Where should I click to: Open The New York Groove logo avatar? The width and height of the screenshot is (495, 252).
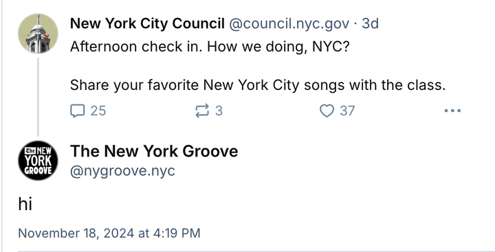pyautogui.click(x=38, y=161)
